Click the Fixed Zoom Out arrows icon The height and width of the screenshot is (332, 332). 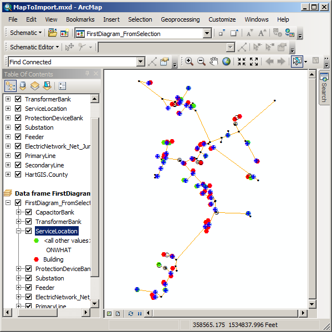point(254,62)
